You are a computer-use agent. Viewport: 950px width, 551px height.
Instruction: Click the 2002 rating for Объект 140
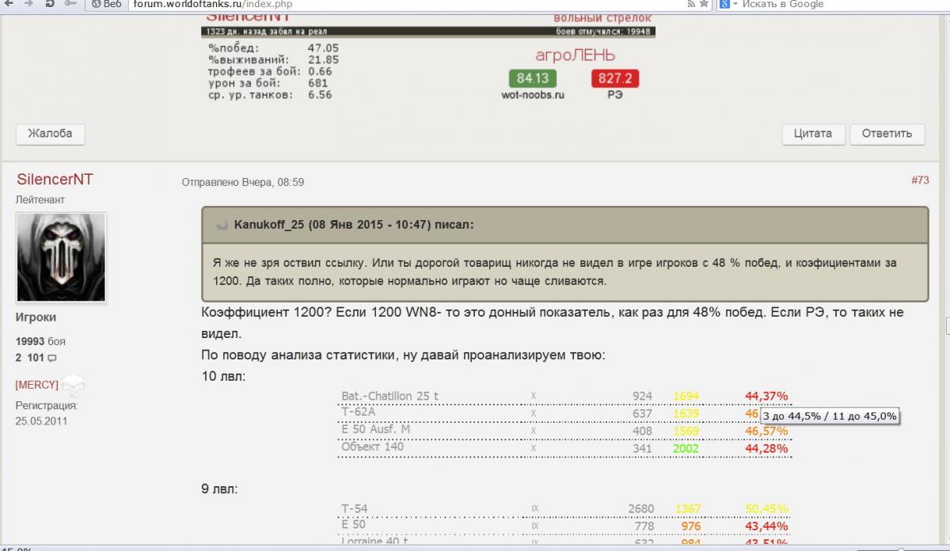(686, 448)
